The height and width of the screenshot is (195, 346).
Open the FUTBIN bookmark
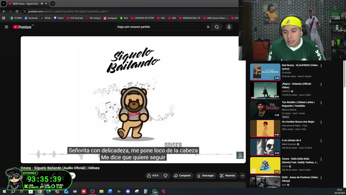point(16,18)
